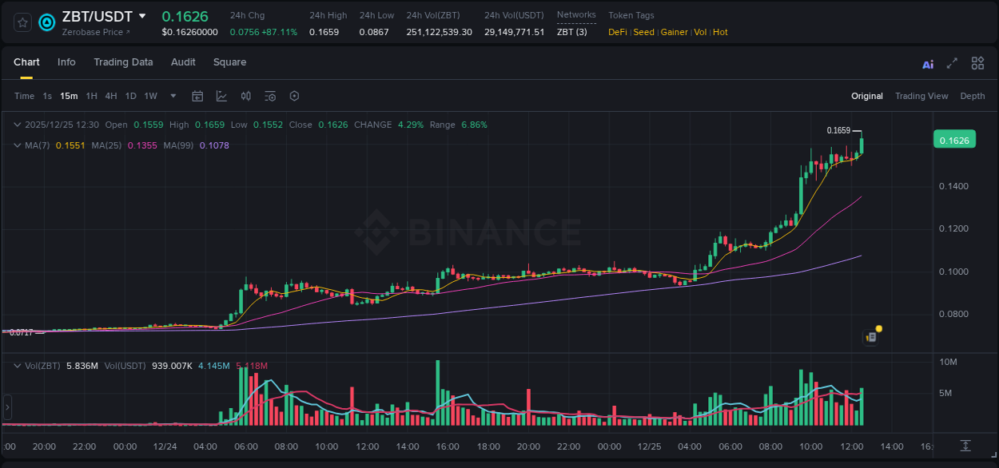Switch chart to Depth view
This screenshot has width=999, height=468.
(972, 96)
